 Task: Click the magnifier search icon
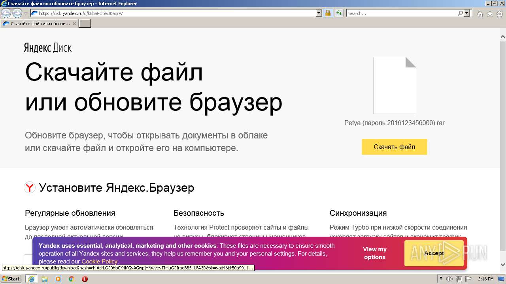(460, 13)
